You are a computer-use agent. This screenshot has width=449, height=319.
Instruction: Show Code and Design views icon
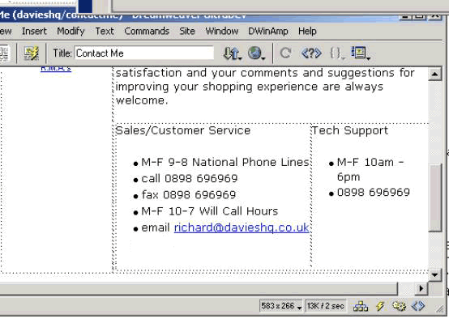point(4,53)
